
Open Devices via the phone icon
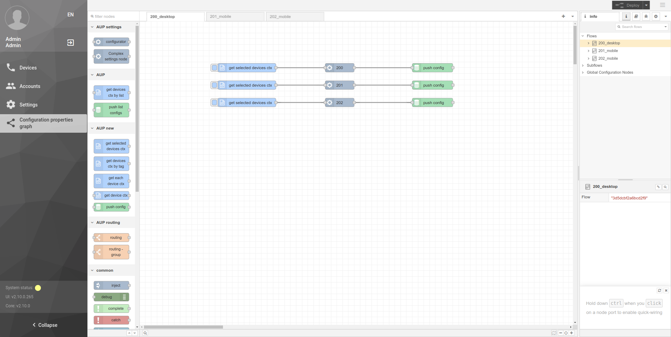click(11, 67)
